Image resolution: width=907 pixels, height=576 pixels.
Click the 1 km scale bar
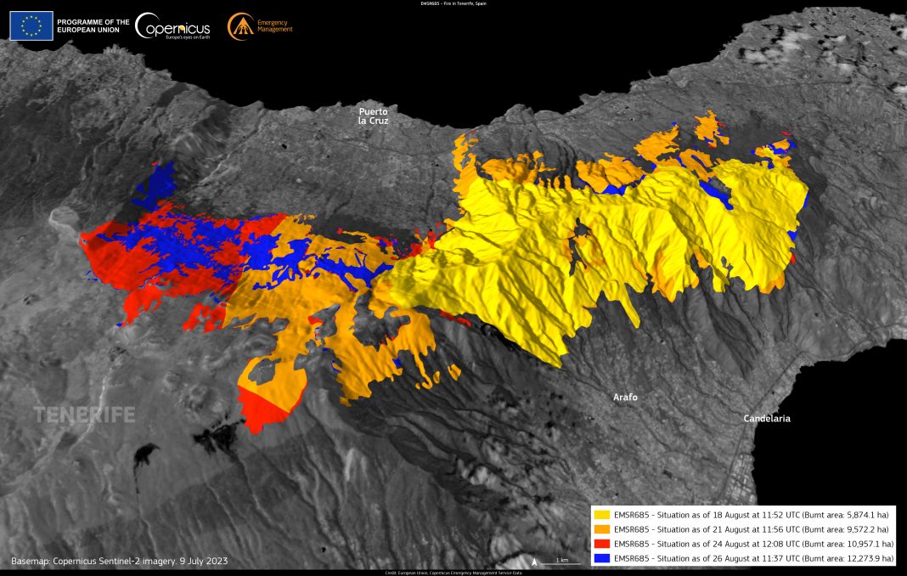coord(561,562)
